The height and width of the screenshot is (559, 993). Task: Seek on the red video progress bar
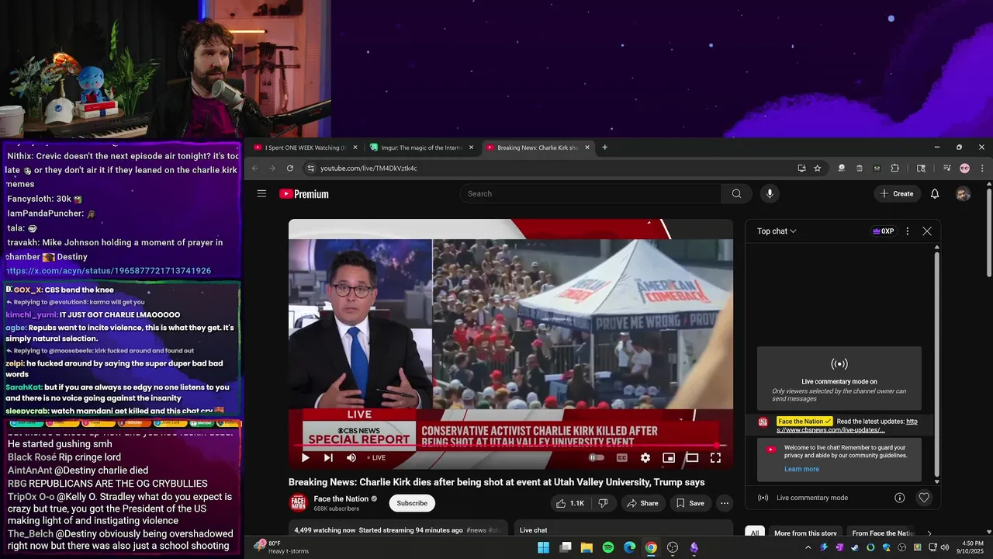(x=510, y=446)
